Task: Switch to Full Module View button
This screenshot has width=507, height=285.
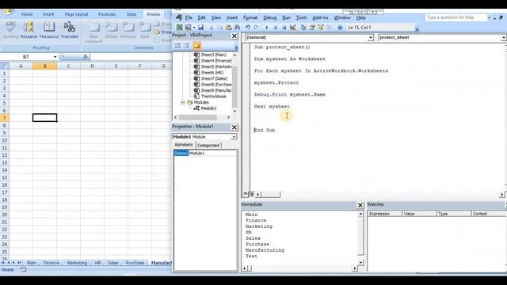Action: pyautogui.click(x=251, y=194)
